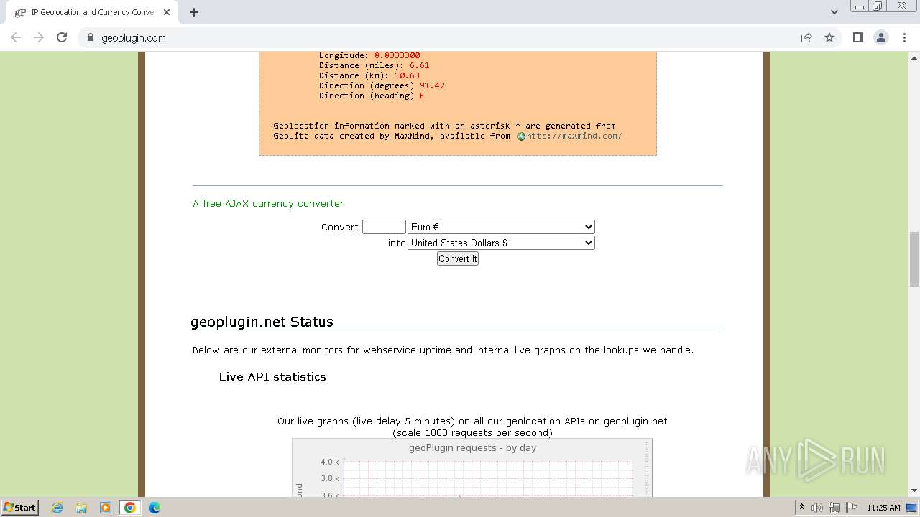Click the Longitude 8.8333300 value
This screenshot has width=920, height=517.
(397, 55)
